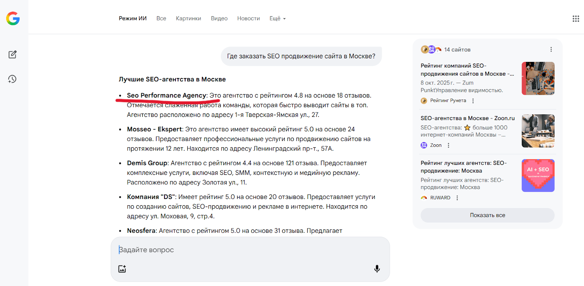
Task: Click the AI + SEO thumbnail image
Action: pyautogui.click(x=538, y=176)
